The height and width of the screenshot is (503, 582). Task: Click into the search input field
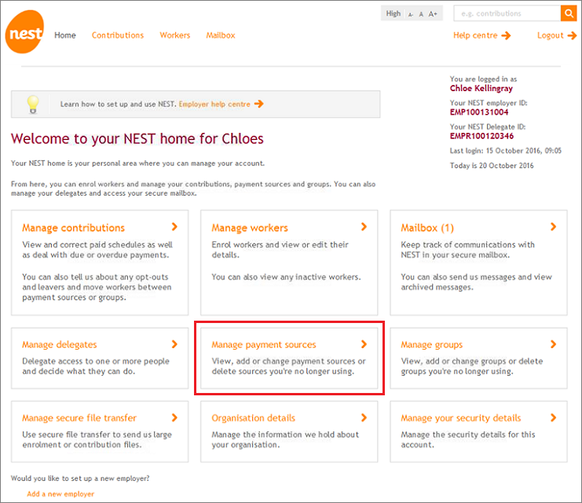tap(507, 13)
